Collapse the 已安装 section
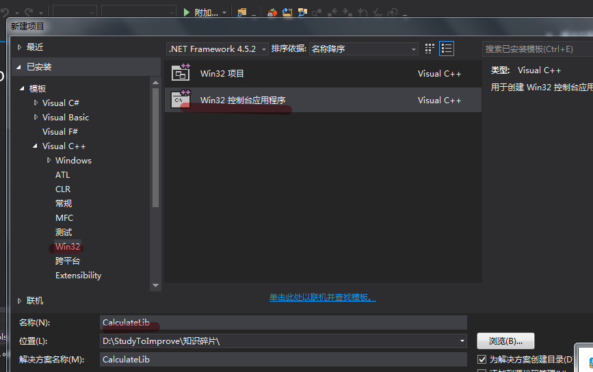Screen dimensions: 593x372 click(19, 67)
